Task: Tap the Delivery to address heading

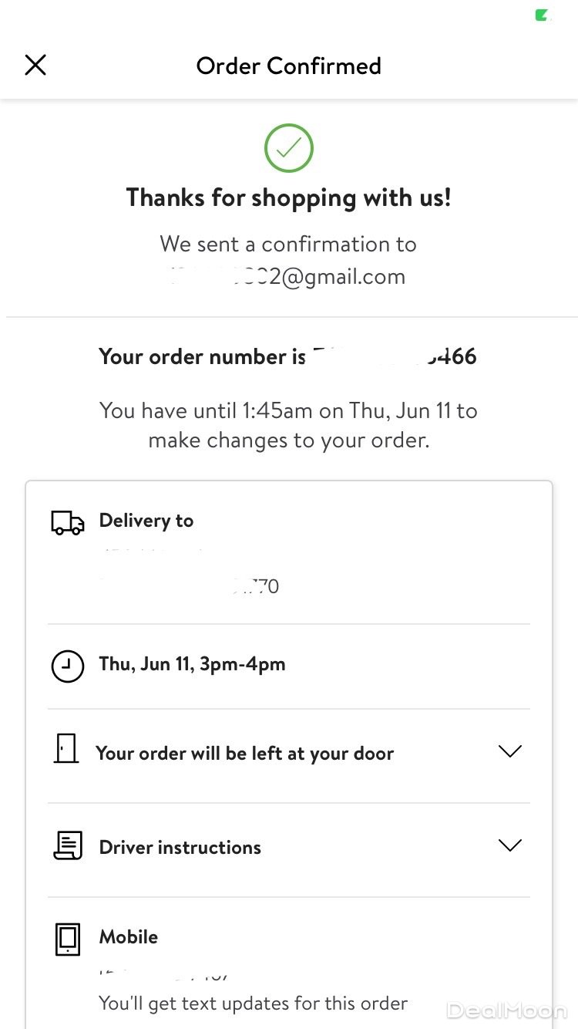Action: [146, 521]
